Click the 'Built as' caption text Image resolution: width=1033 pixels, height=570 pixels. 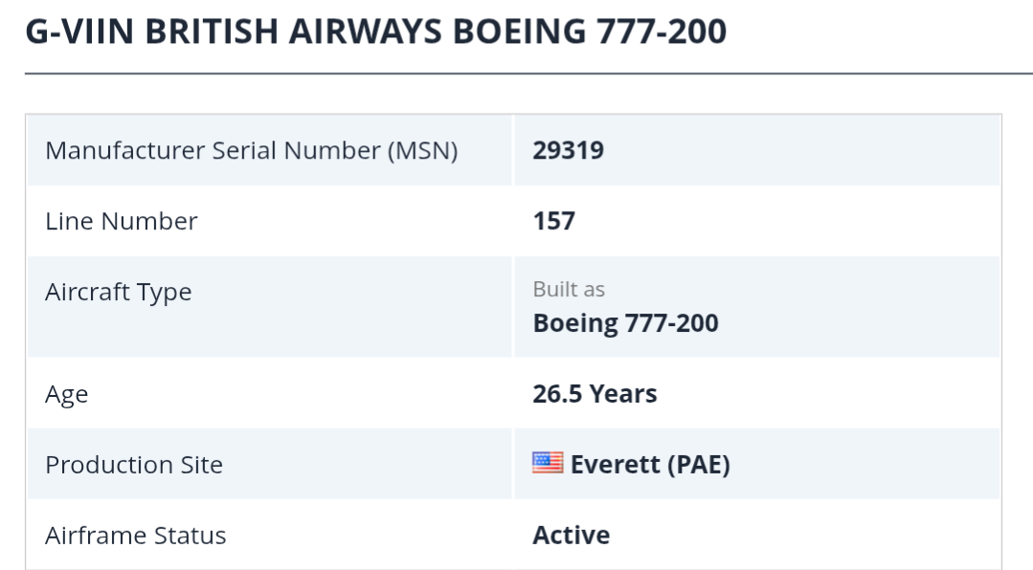point(569,289)
